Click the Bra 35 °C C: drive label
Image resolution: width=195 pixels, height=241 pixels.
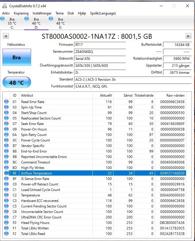click(x=12, y=23)
